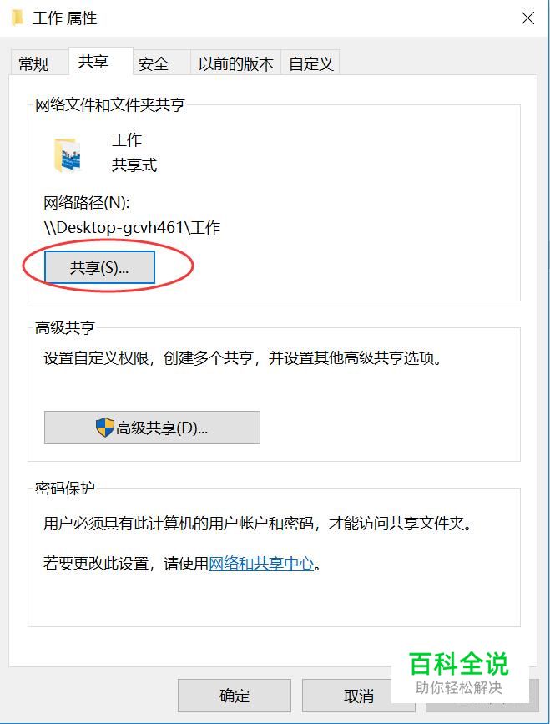
Task: Open the 自定义 tab
Action: (x=310, y=63)
